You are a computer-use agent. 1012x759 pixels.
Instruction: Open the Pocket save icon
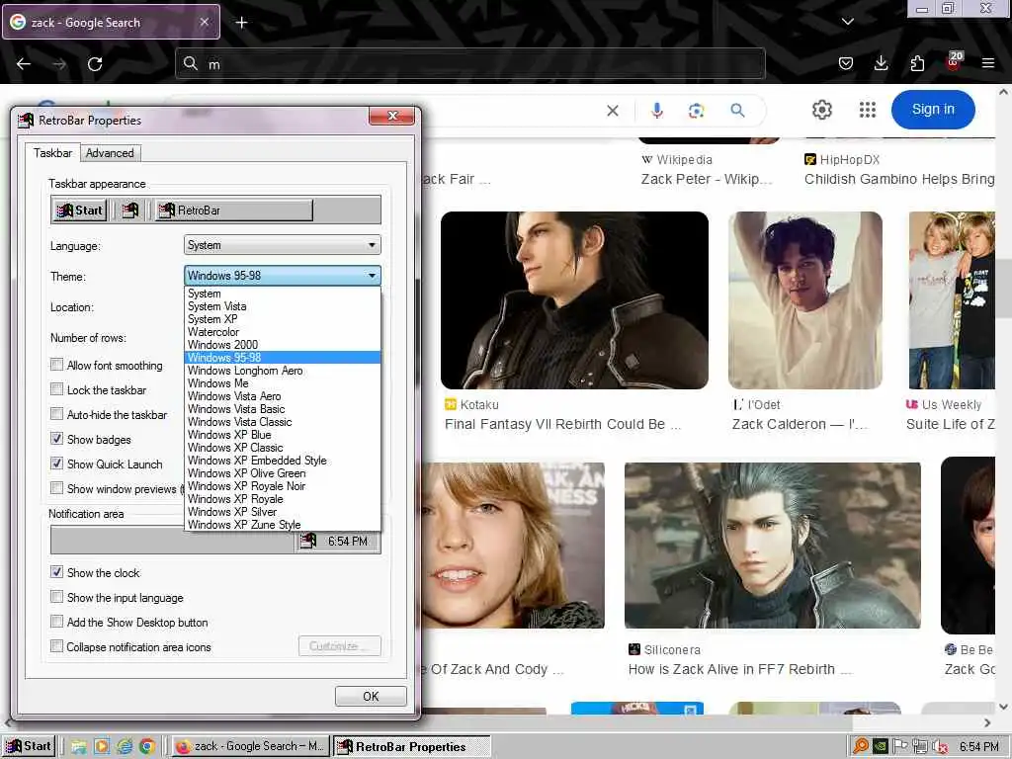(846, 63)
